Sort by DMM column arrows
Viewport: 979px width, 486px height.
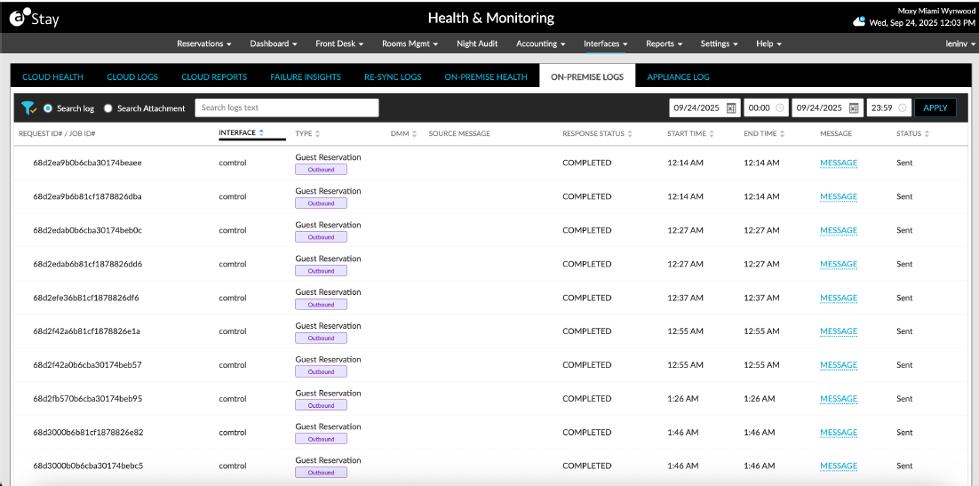pyautogui.click(x=415, y=133)
